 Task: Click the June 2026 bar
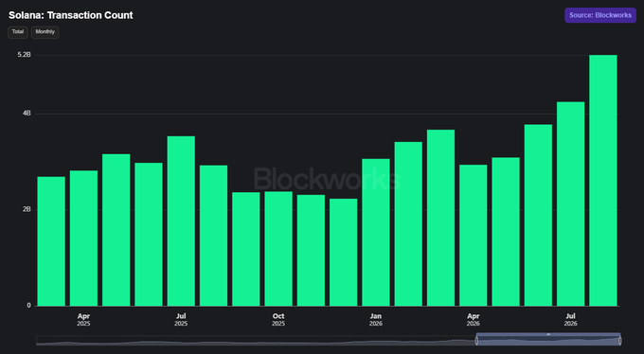point(538,215)
